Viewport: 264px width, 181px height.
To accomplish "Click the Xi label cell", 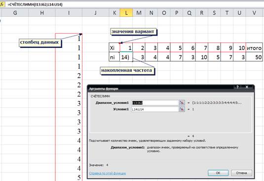I will (x=114, y=48).
